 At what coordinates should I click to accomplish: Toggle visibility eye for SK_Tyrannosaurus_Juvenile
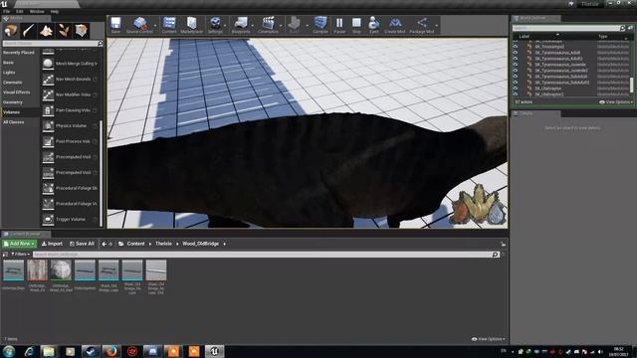point(516,64)
